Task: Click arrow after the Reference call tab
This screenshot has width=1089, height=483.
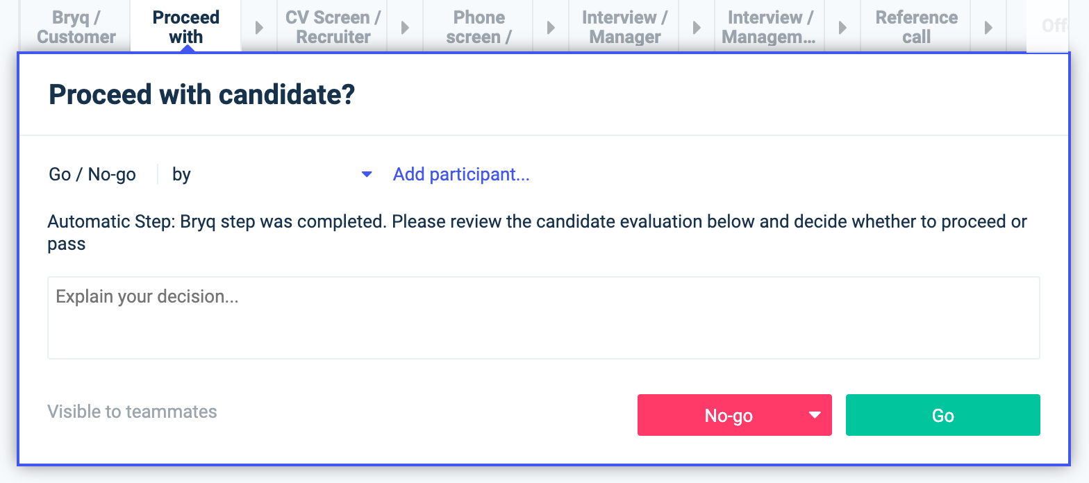Action: click(x=989, y=28)
